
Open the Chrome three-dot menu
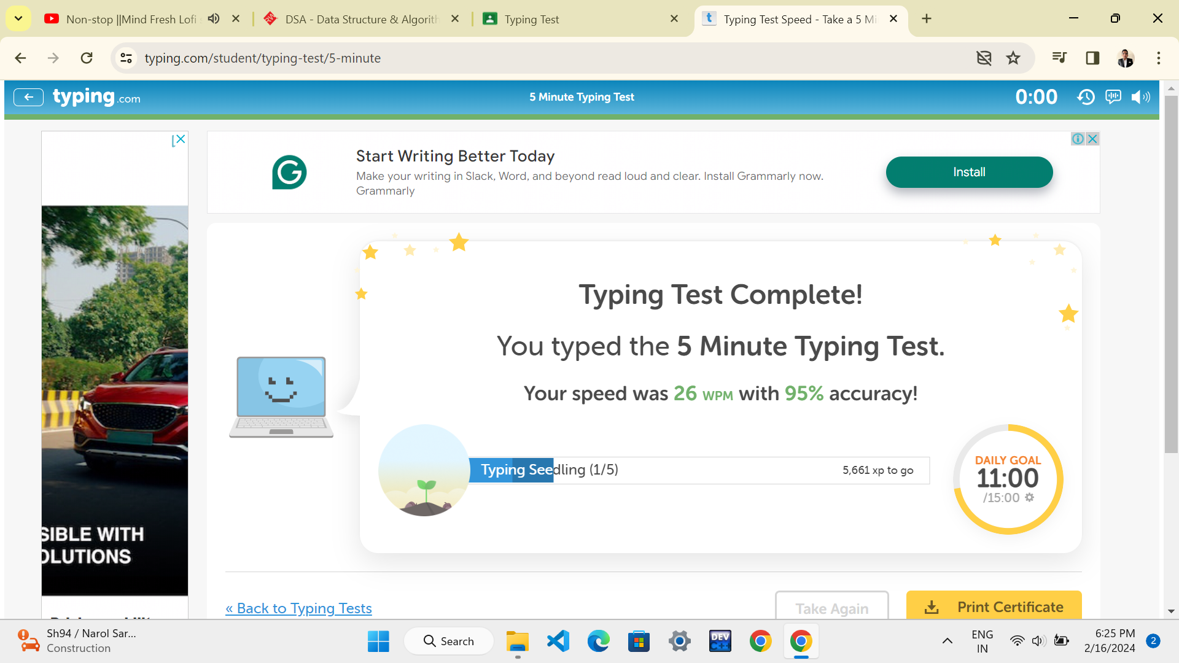coord(1159,58)
